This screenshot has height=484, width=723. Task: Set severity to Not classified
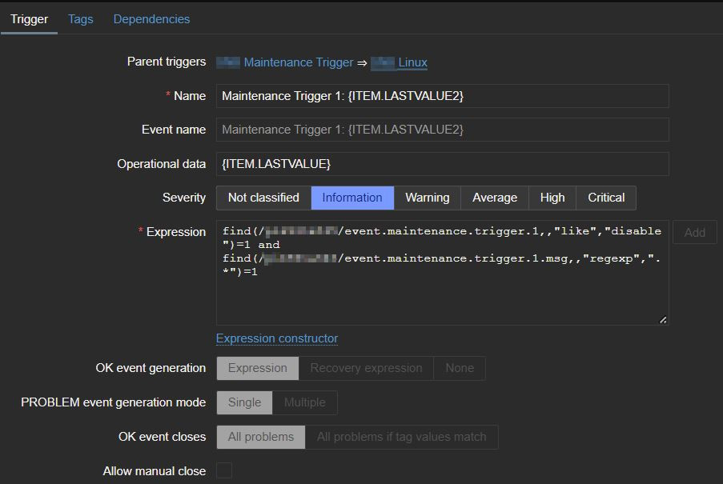263,198
